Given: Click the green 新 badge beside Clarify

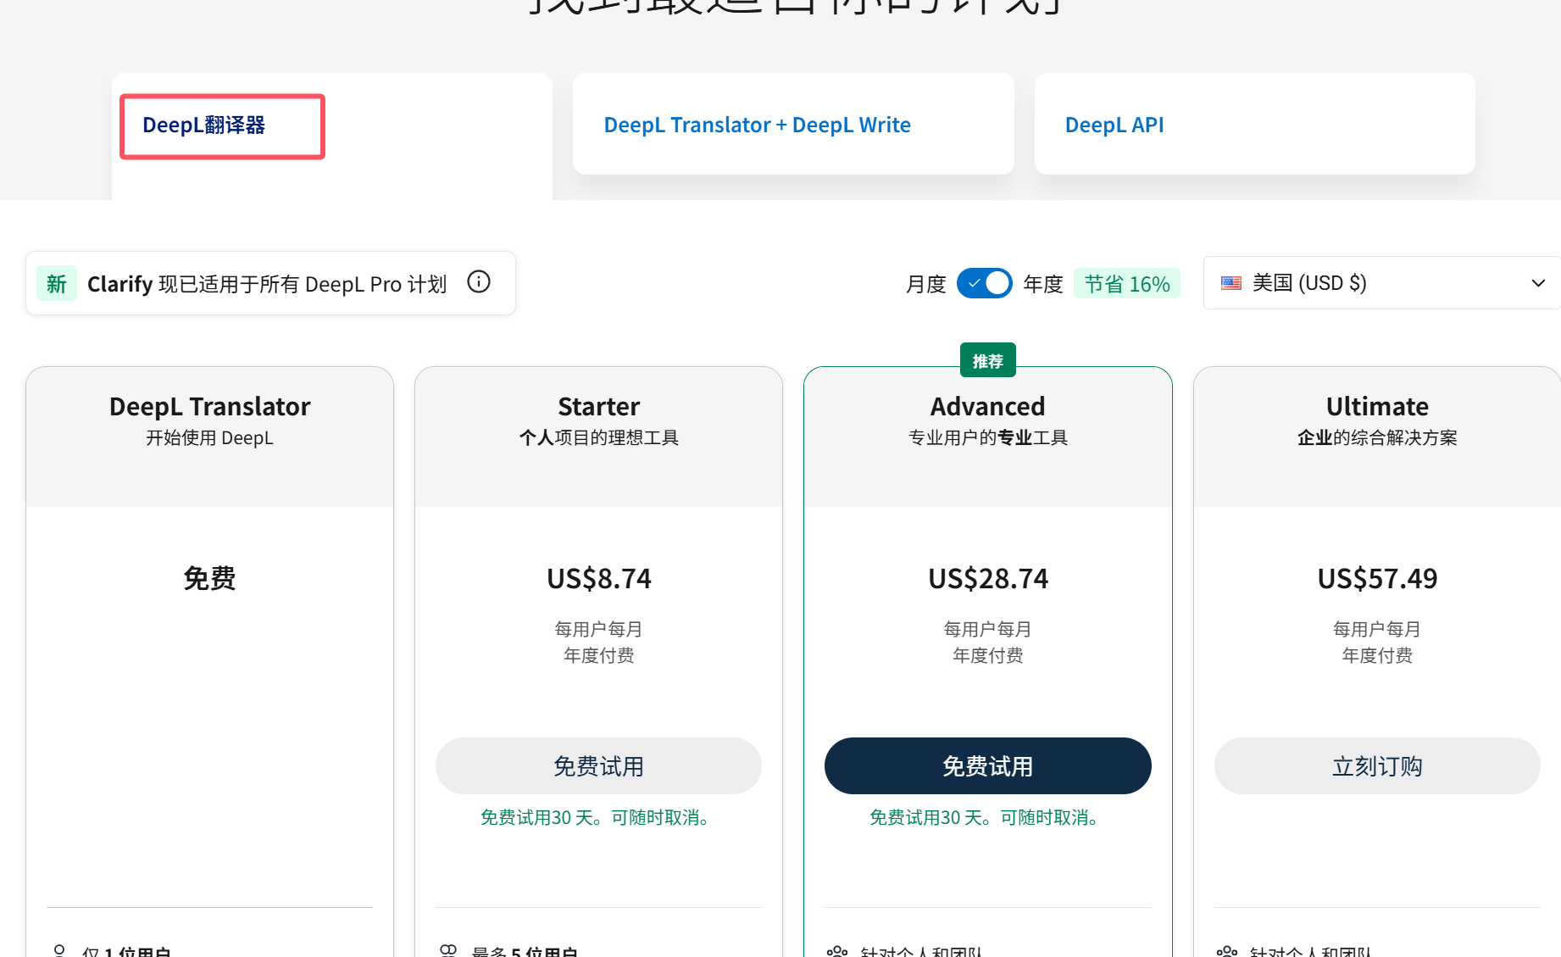Looking at the screenshot, I should [56, 283].
